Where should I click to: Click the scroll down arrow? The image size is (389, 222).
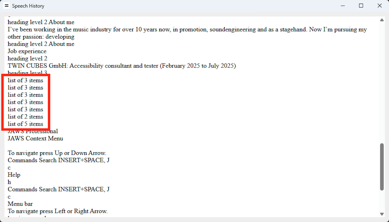(382, 214)
